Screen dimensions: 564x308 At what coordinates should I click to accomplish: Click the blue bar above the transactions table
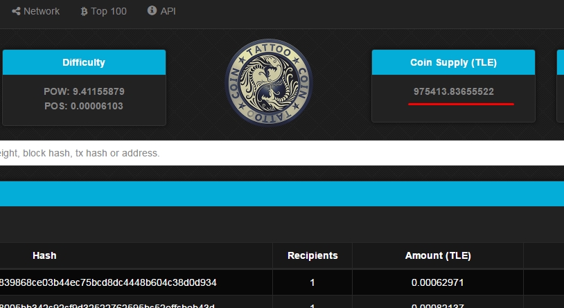pos(282,194)
